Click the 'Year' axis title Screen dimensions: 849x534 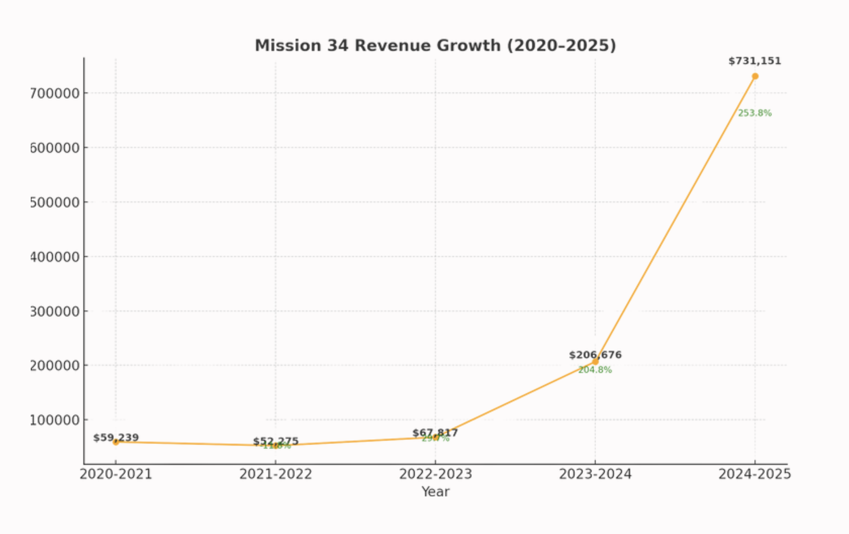pyautogui.click(x=435, y=492)
